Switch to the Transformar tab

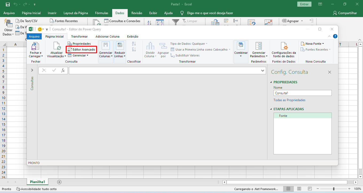(x=79, y=36)
